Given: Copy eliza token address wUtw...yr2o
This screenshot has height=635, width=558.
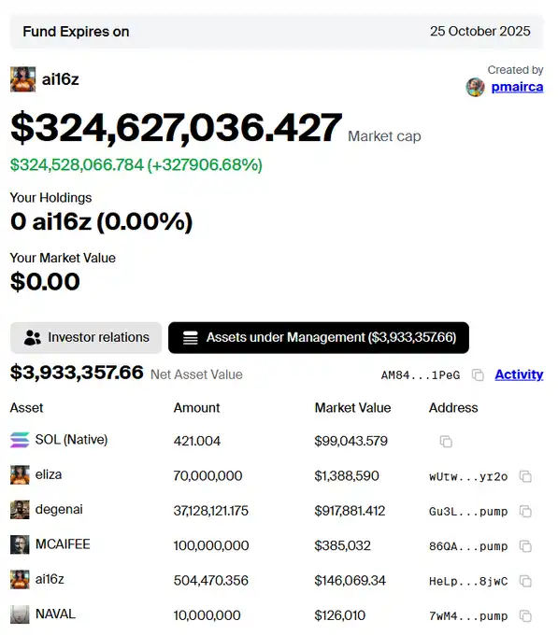Looking at the screenshot, I should pos(525,476).
